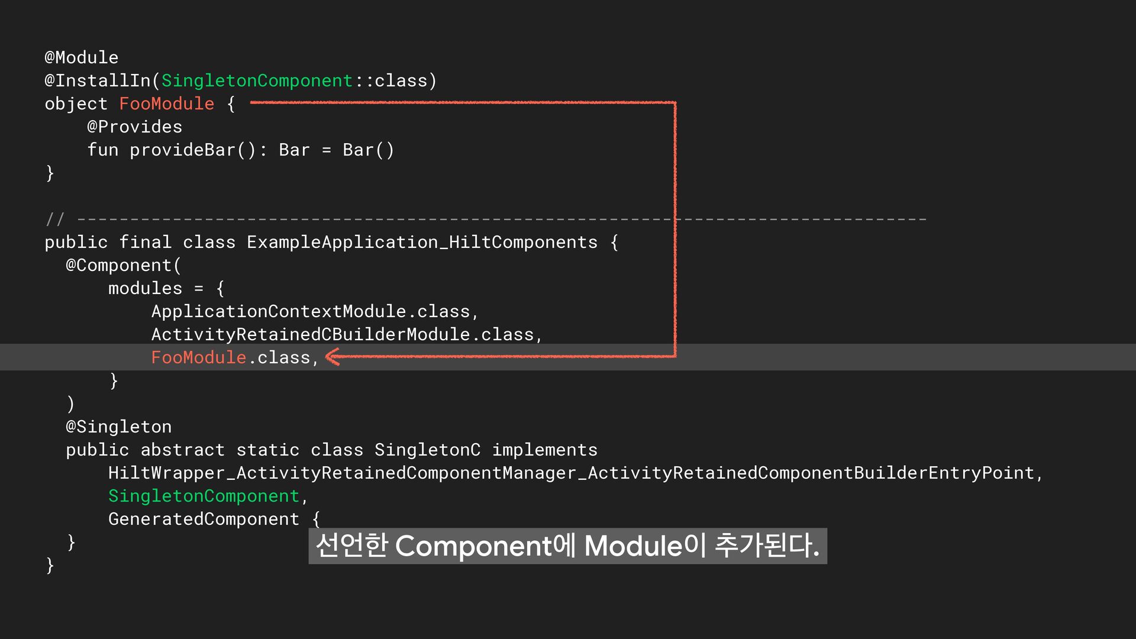The height and width of the screenshot is (639, 1136).
Task: Click the green SingletonComponent in @InstallIn
Action: point(257,80)
